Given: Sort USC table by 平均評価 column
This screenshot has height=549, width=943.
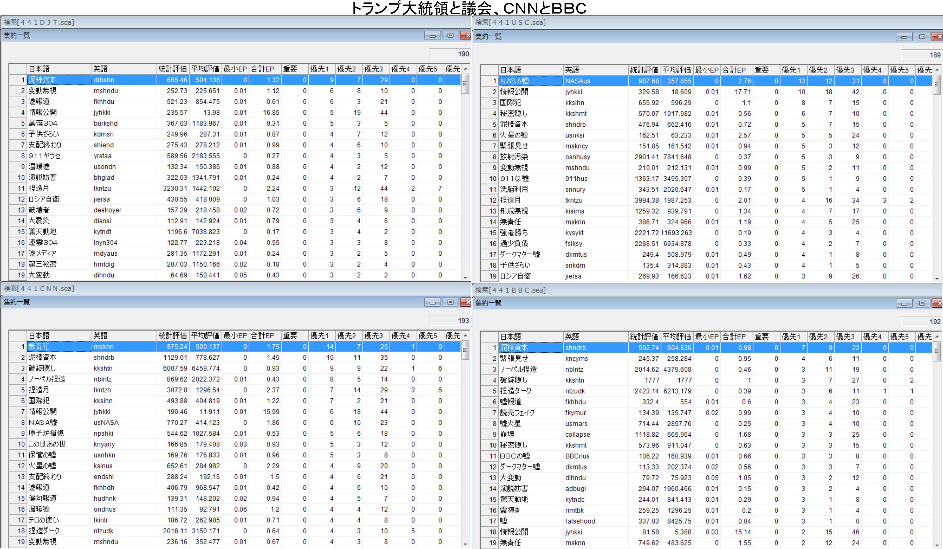Looking at the screenshot, I should (677, 70).
